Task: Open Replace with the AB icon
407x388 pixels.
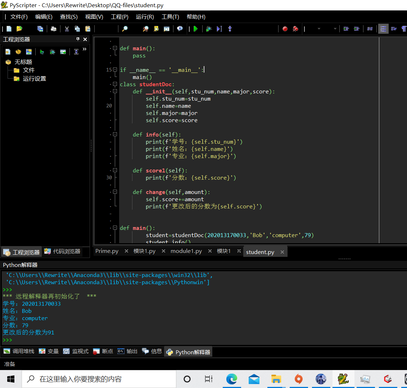Action: point(145,29)
